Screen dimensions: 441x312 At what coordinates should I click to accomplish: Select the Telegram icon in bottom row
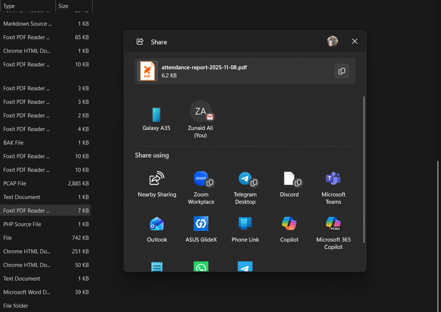(245, 267)
